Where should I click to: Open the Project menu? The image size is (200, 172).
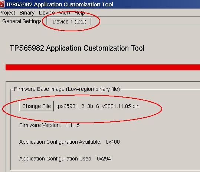tap(7, 13)
